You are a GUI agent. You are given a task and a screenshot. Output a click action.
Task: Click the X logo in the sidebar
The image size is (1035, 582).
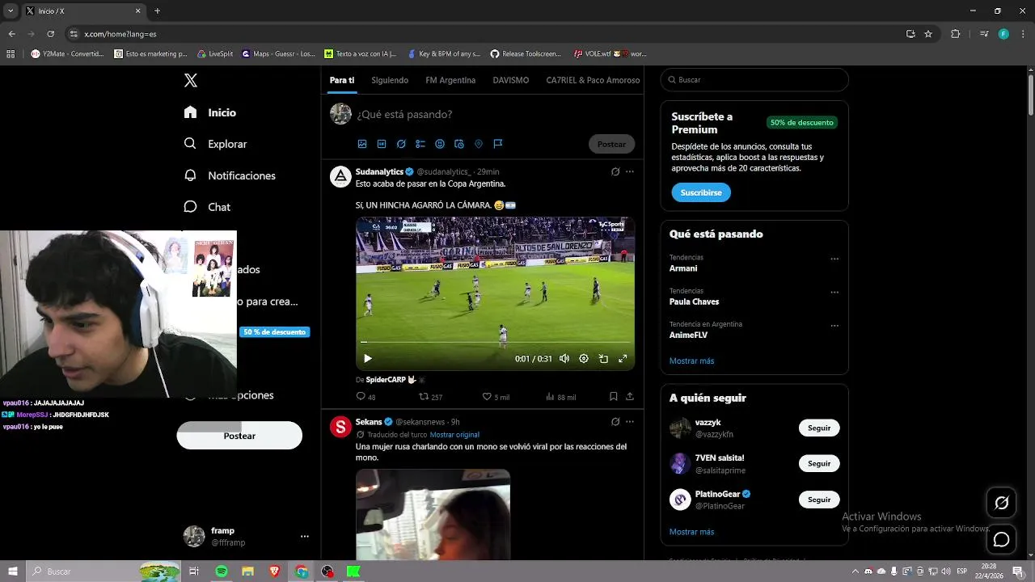(191, 80)
